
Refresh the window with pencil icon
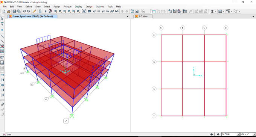[34, 11]
